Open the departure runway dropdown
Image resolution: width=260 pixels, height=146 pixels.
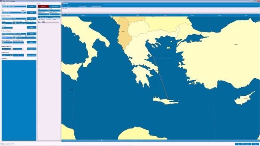[26, 23]
